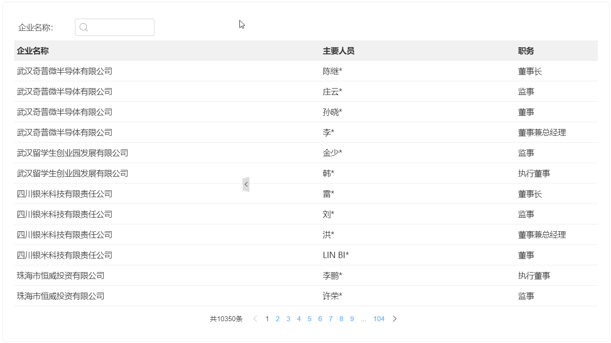611x343 pixels.
Task: Click current page number 1
Action: pos(267,318)
